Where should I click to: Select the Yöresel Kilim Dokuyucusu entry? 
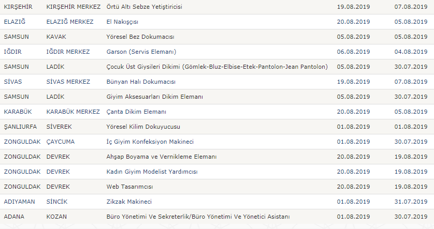point(142,127)
